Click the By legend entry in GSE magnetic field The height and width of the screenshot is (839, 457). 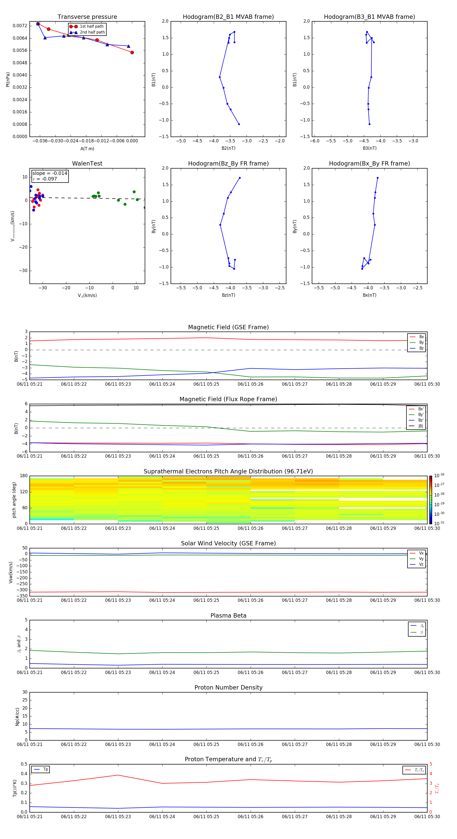click(417, 343)
